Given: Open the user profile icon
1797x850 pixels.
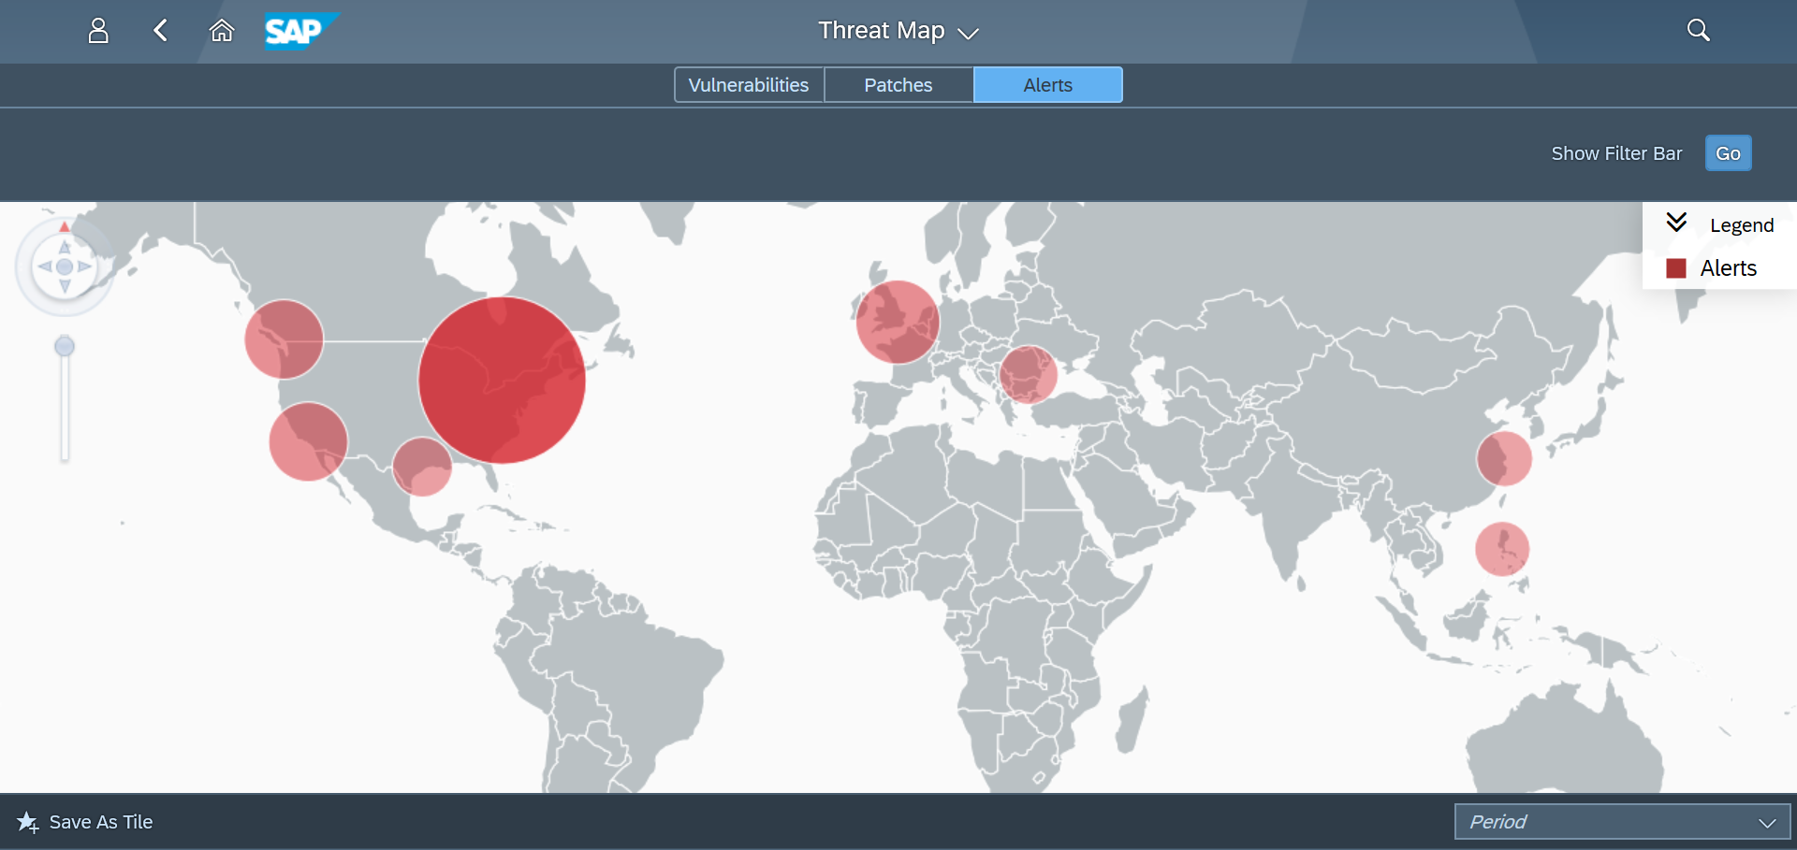Looking at the screenshot, I should 98,31.
